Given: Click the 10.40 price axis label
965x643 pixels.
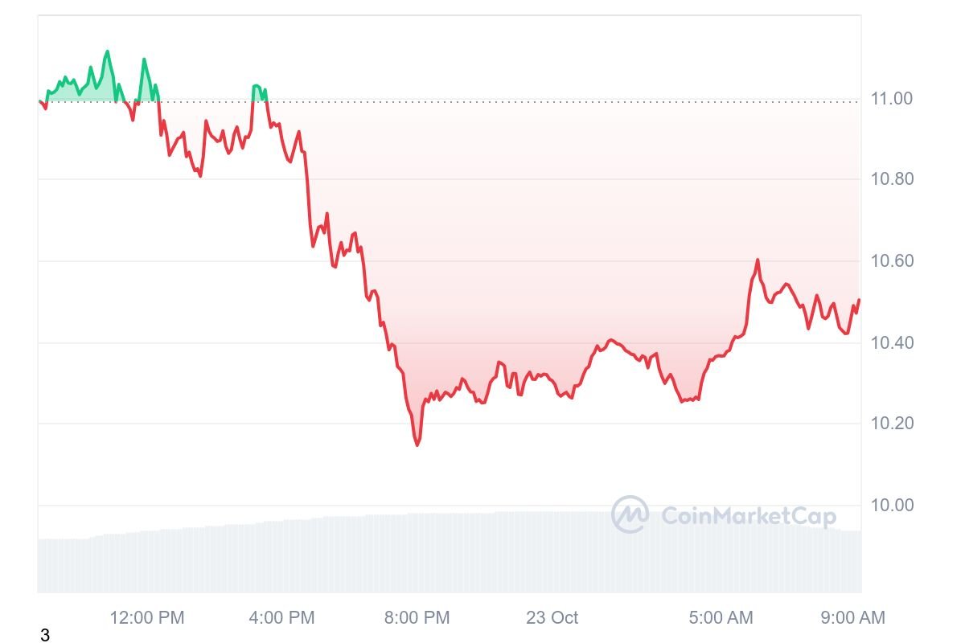Looking at the screenshot, I should (x=892, y=343).
